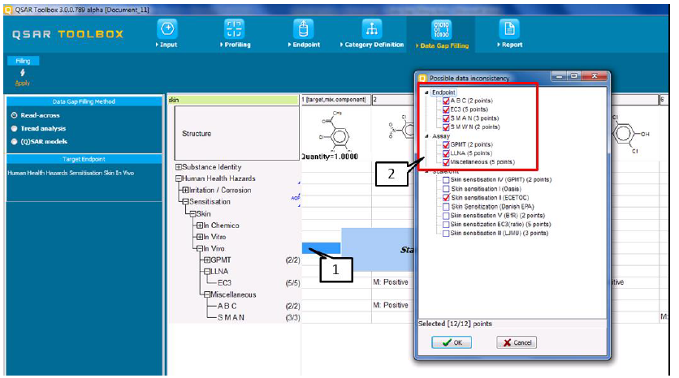This screenshot has height=378, width=679.
Task: Check Skin sensitization EC3(ratio) scale
Action: tap(446, 225)
